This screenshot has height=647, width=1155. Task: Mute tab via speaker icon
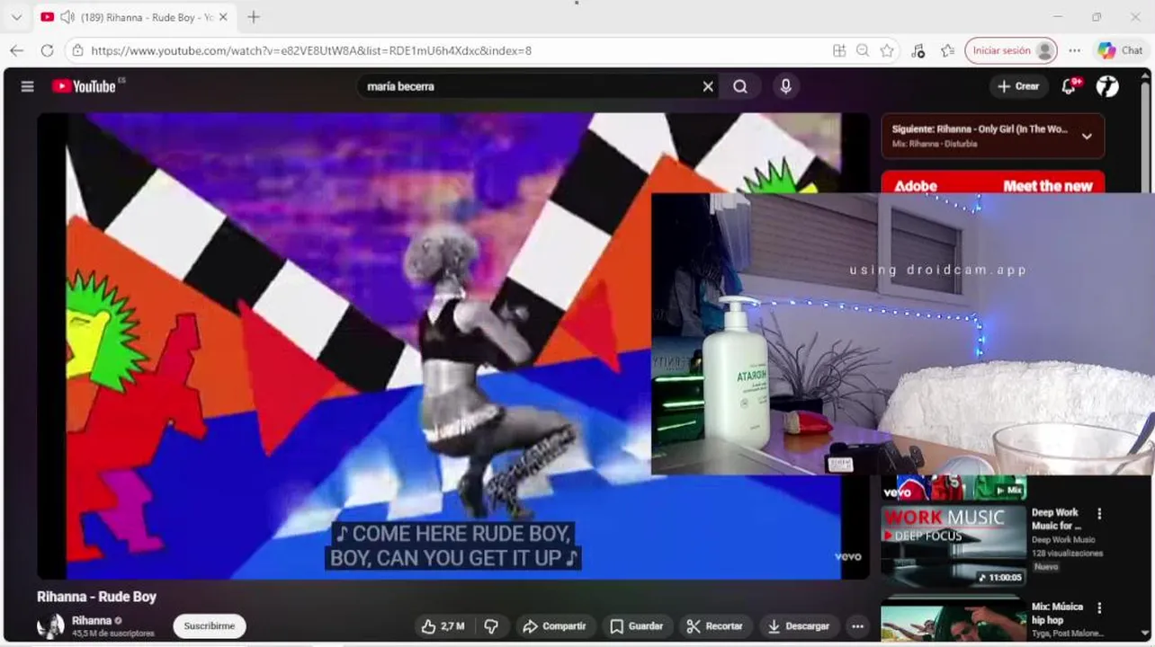[x=67, y=17]
